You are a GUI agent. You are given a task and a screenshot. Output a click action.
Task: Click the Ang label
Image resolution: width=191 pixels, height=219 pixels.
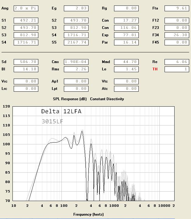[x=5, y=8]
